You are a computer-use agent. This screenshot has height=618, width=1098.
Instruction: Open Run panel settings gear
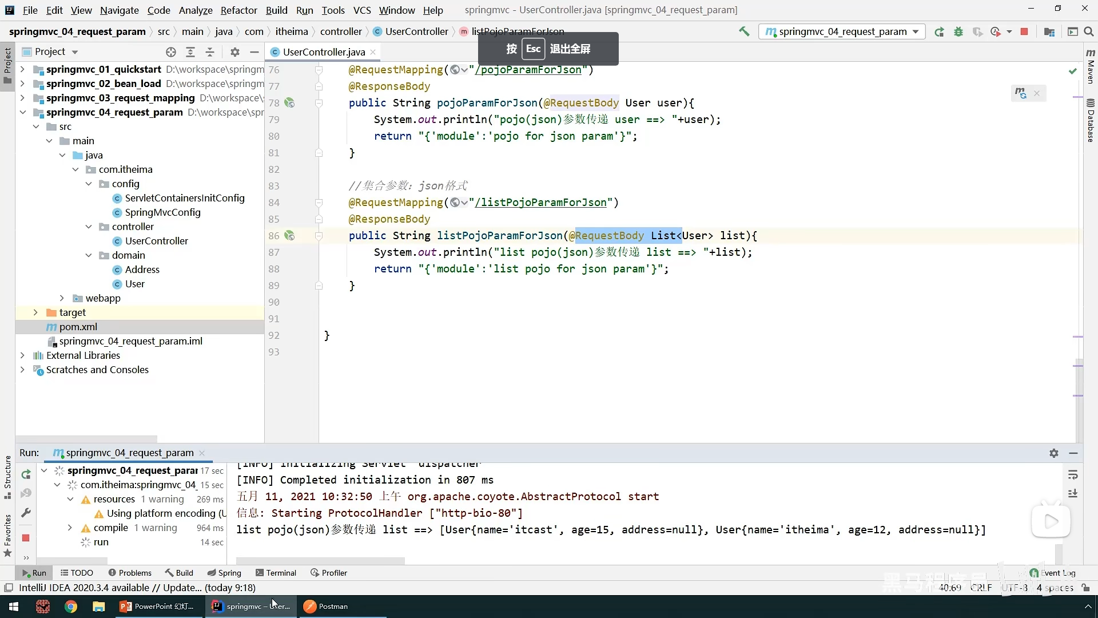(x=1054, y=453)
